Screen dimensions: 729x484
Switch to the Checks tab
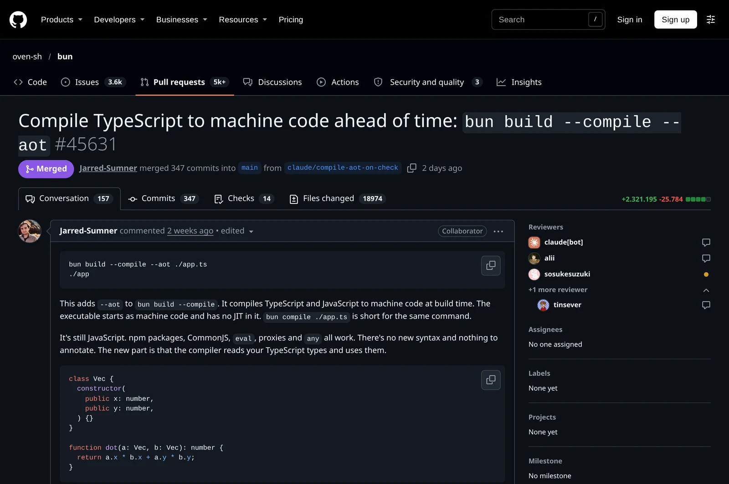[x=244, y=199]
